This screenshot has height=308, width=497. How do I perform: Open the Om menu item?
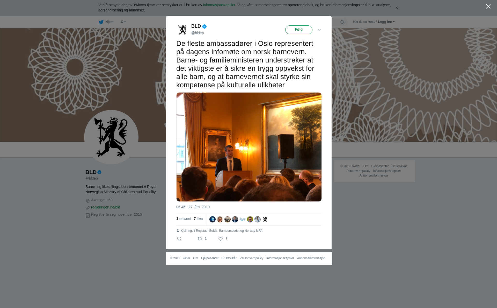pos(123,22)
